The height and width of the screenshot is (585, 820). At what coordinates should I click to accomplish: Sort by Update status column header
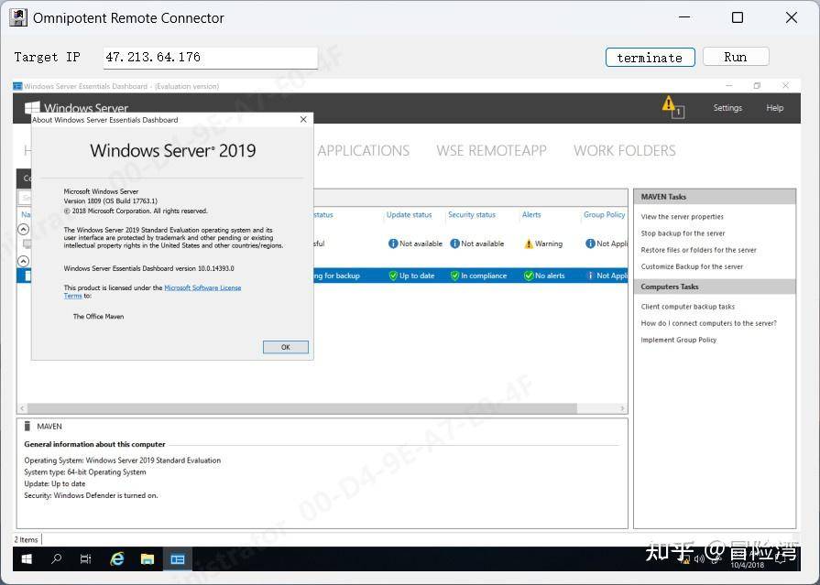pyautogui.click(x=409, y=214)
